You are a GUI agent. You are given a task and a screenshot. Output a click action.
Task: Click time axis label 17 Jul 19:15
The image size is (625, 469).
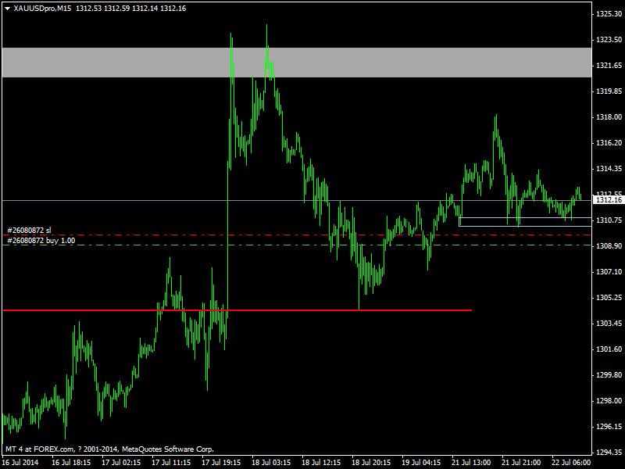pyautogui.click(x=221, y=463)
